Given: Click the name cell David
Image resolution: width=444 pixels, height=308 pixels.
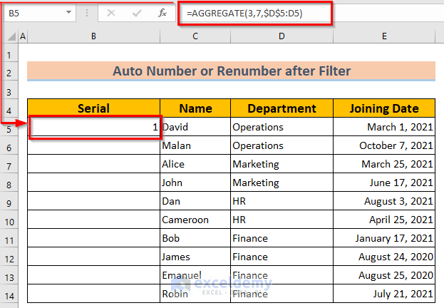Looking at the screenshot, I should click(x=195, y=128).
